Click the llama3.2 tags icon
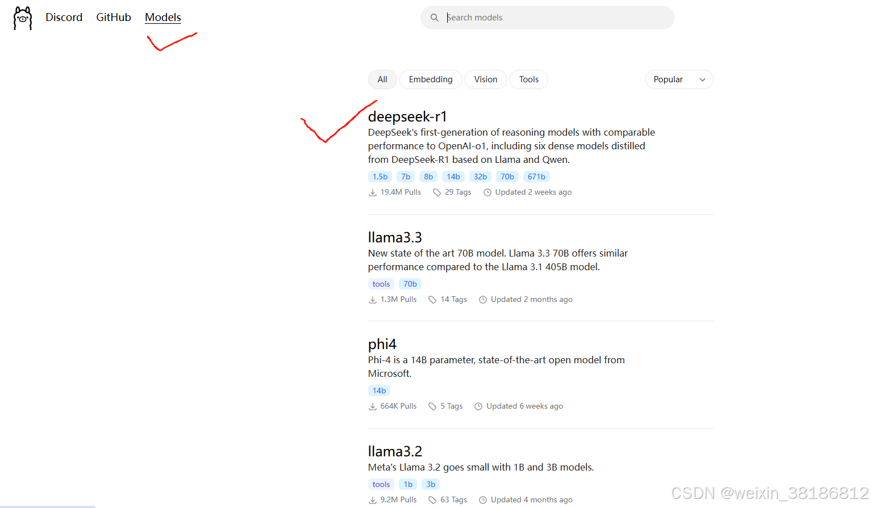The width and height of the screenshot is (871, 508). tap(432, 500)
